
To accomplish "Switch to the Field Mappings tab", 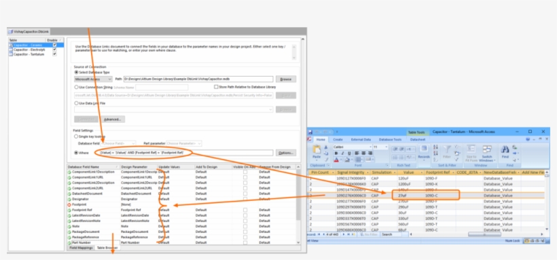I will [81, 248].
